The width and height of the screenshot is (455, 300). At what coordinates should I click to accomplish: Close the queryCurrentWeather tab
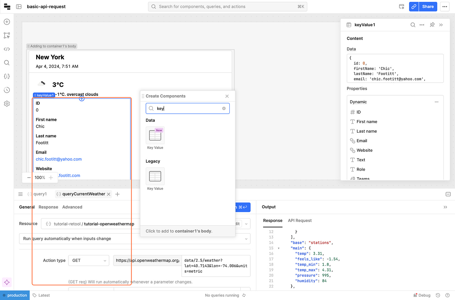109,194
